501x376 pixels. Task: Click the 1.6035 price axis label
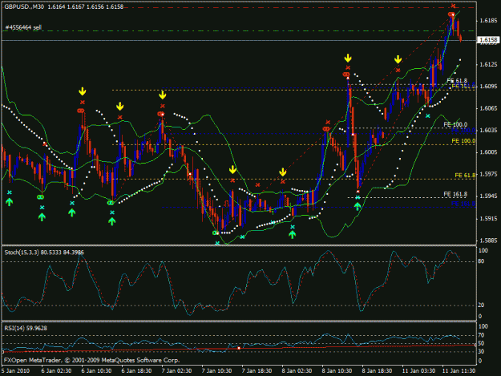coord(488,131)
